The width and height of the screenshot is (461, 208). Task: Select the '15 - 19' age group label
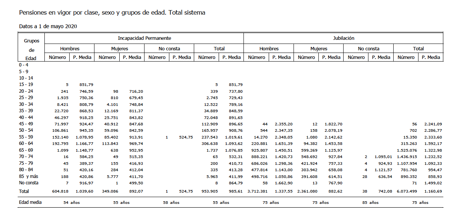[26, 84]
